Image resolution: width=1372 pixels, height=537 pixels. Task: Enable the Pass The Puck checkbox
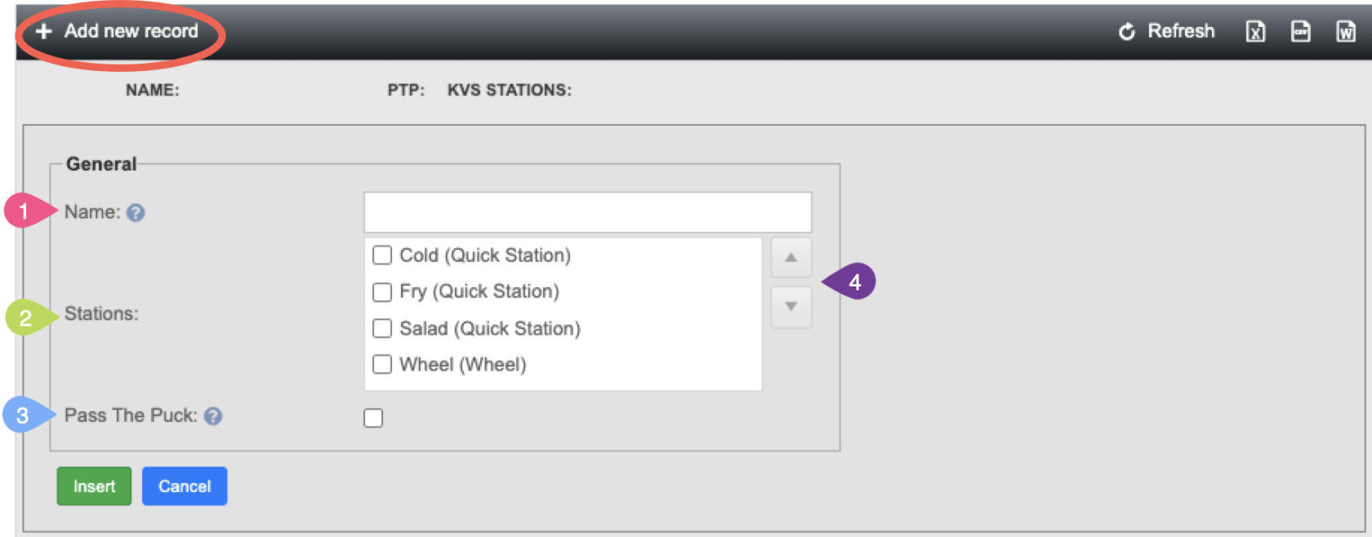pos(373,418)
